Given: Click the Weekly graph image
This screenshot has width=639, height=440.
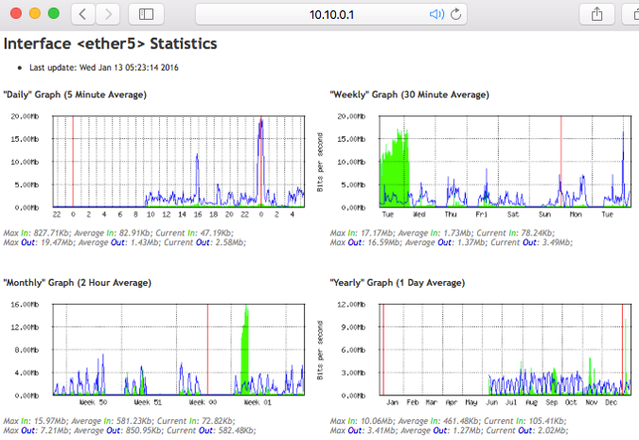Looking at the screenshot, I should point(475,167).
